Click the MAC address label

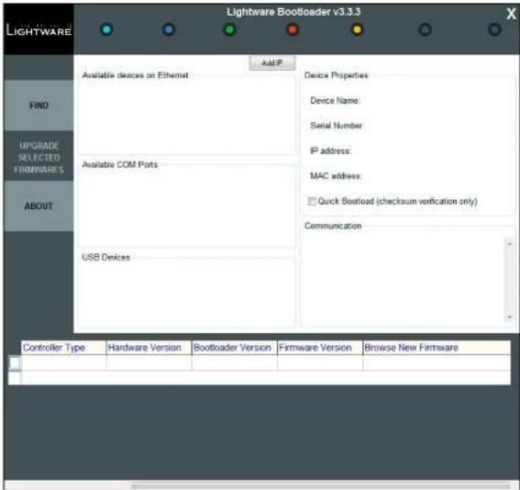tap(336, 176)
